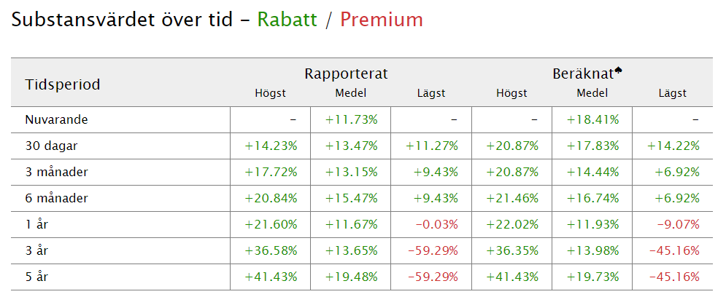Click the Lägst column under Beräknat
The height and width of the screenshot is (297, 726).
point(672,93)
